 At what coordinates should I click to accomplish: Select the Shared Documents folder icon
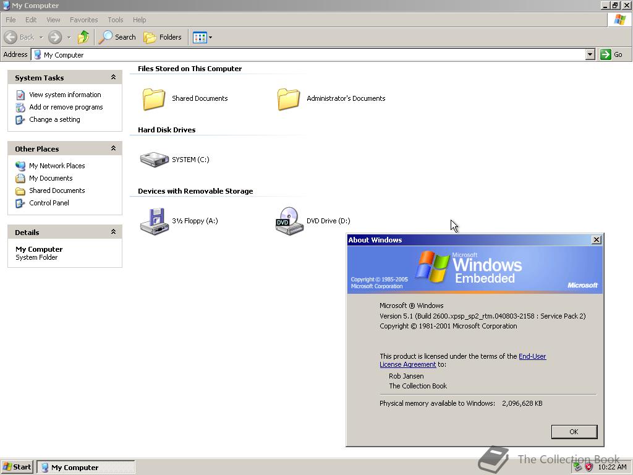point(154,99)
